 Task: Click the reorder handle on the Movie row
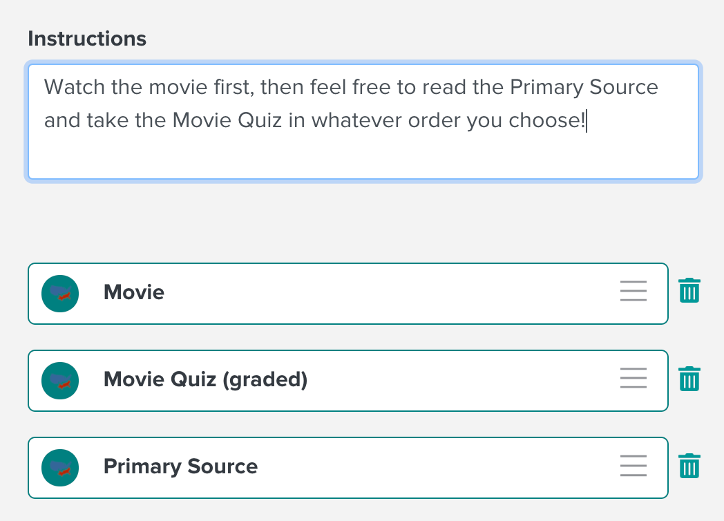(x=633, y=291)
